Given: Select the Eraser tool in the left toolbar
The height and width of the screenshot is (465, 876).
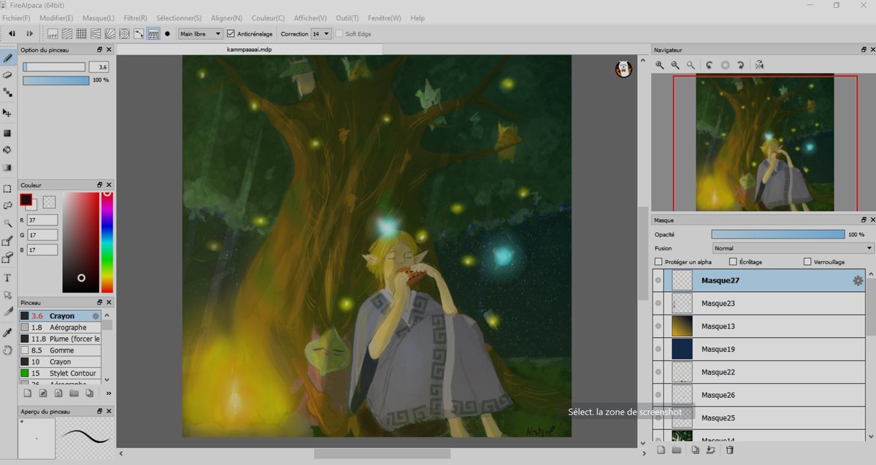Looking at the screenshot, I should point(8,74).
